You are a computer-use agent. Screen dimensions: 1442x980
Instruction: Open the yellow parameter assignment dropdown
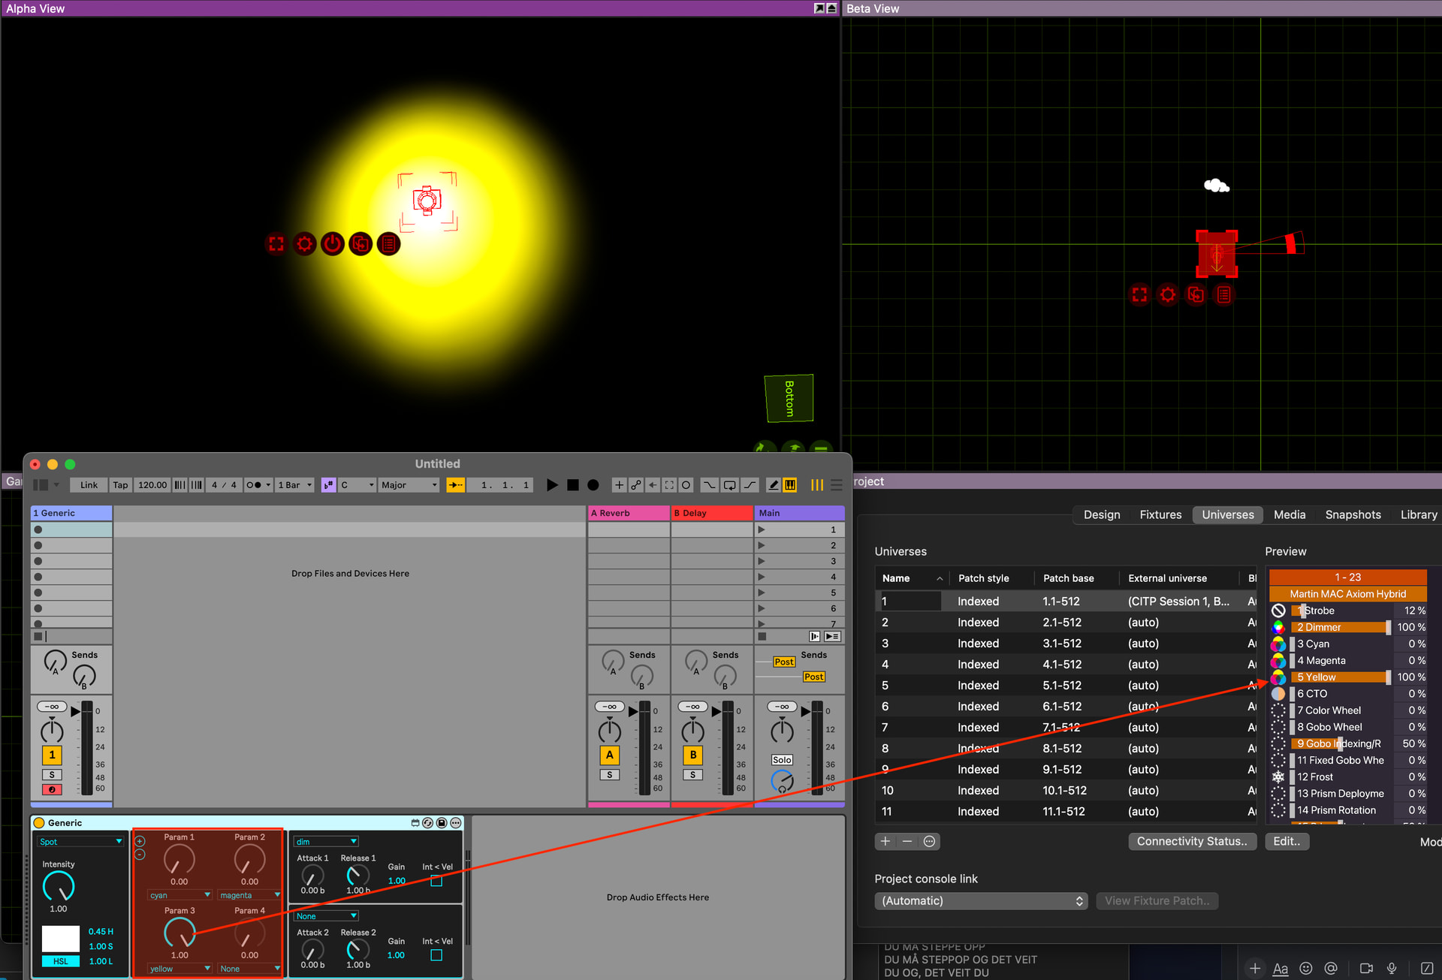[179, 969]
